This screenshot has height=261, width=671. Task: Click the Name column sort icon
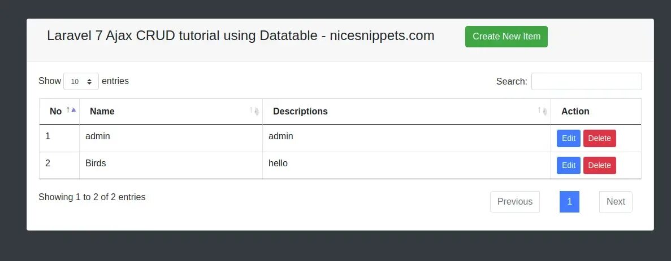click(254, 111)
